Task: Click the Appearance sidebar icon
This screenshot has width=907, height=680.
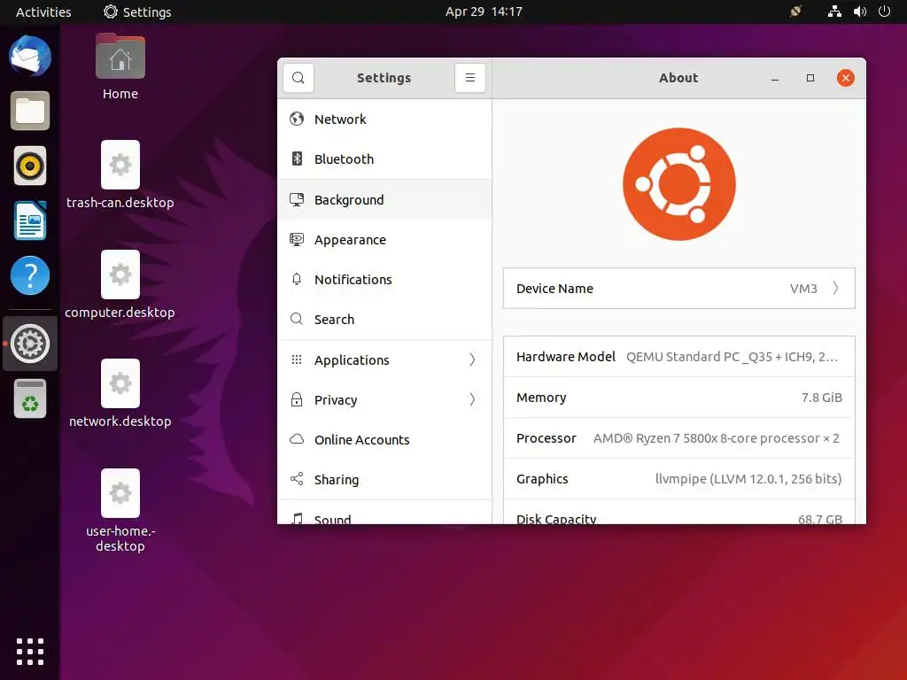Action: (x=297, y=239)
